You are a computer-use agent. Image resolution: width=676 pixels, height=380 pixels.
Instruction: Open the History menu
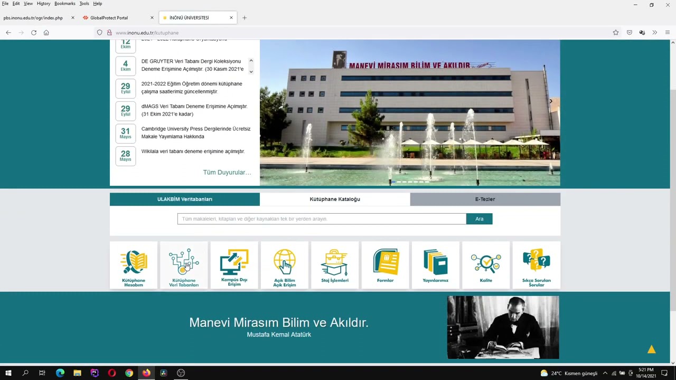coord(43,4)
